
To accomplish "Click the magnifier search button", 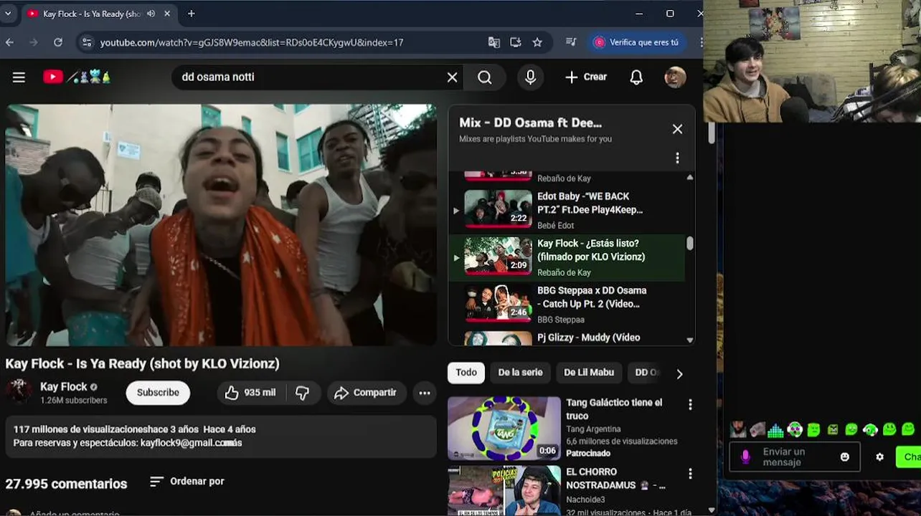I will click(x=485, y=77).
